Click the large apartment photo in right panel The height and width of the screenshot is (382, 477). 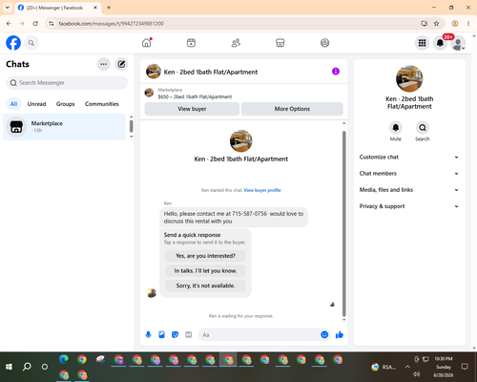point(409,78)
